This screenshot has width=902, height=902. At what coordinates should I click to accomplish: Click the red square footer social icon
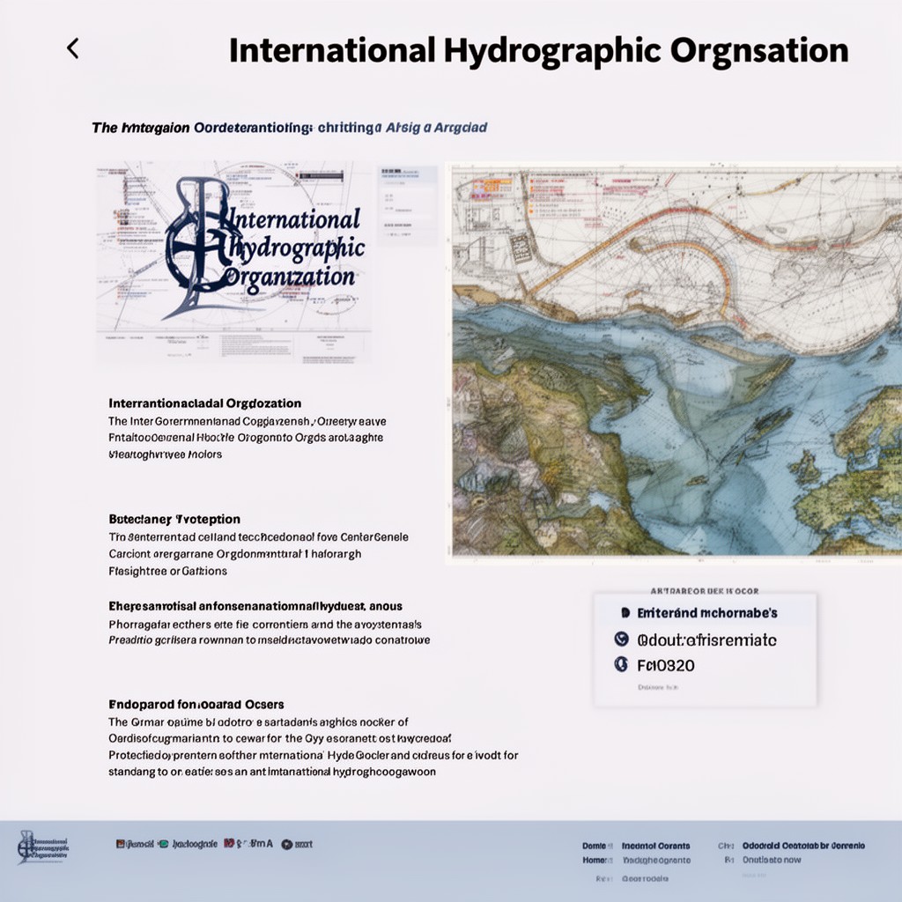pos(120,844)
